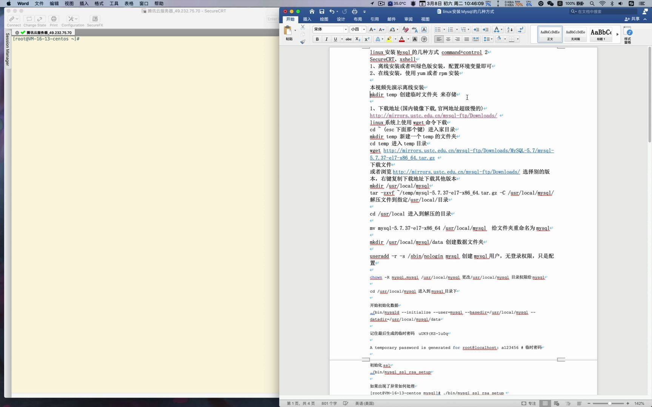Open the highlight color dropdown arrow
The height and width of the screenshot is (407, 652).
click(x=395, y=39)
